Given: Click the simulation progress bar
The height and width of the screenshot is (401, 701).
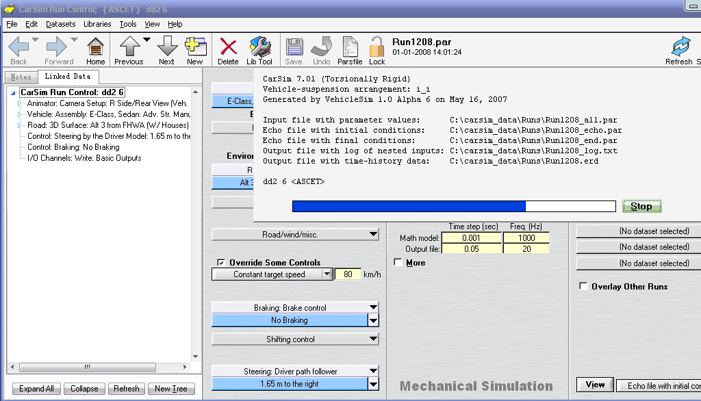Looking at the screenshot, I should [x=454, y=206].
